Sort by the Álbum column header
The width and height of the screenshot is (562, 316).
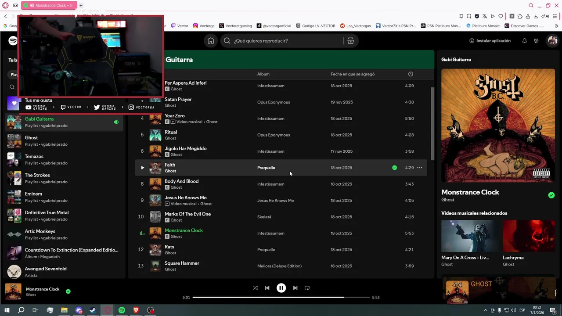(263, 74)
